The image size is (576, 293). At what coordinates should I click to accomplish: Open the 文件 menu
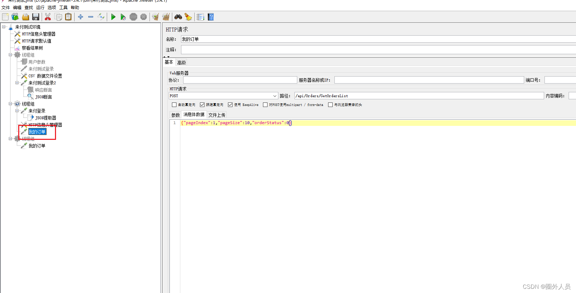pos(6,7)
